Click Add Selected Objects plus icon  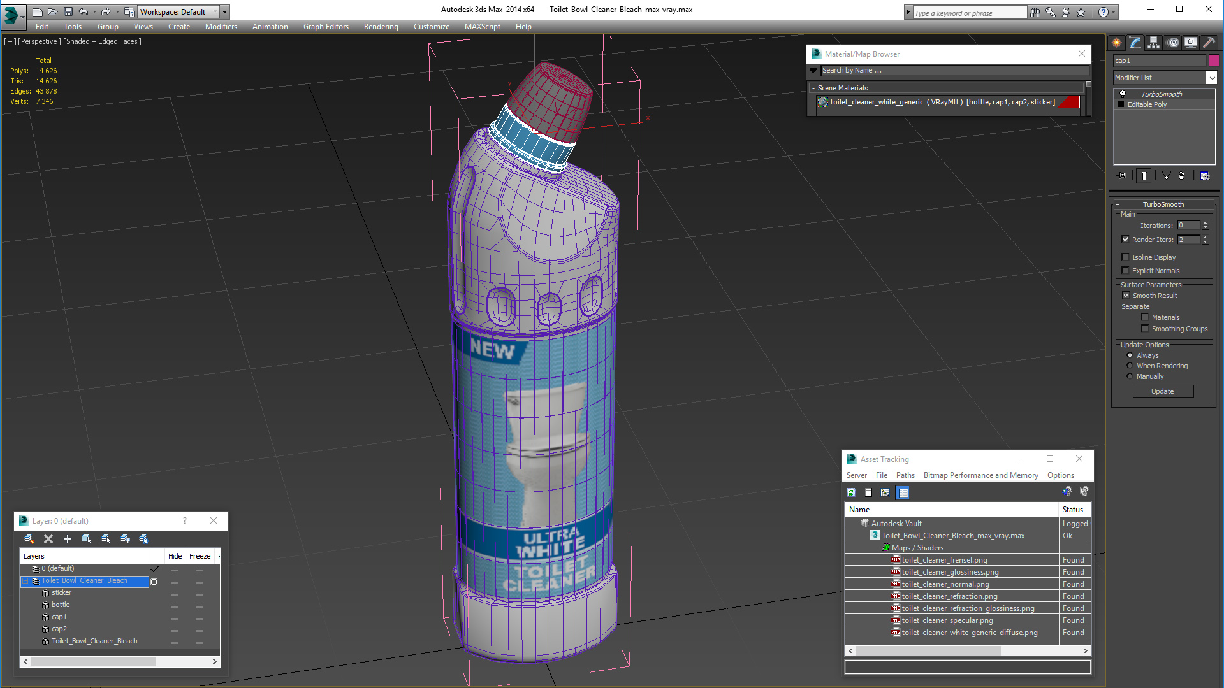coord(68,539)
